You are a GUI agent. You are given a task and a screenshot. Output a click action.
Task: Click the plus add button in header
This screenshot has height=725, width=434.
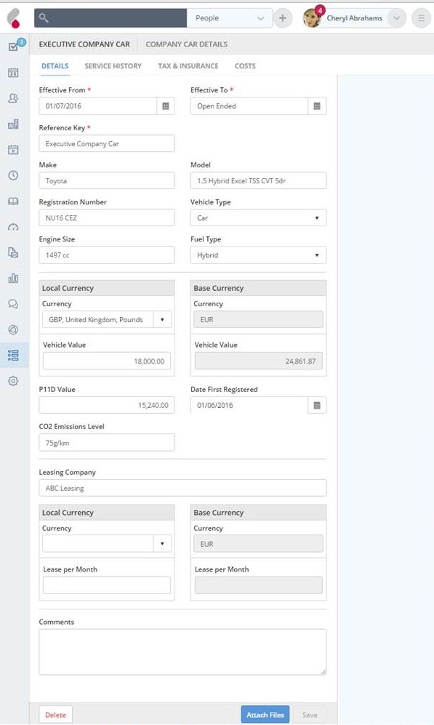coord(282,18)
